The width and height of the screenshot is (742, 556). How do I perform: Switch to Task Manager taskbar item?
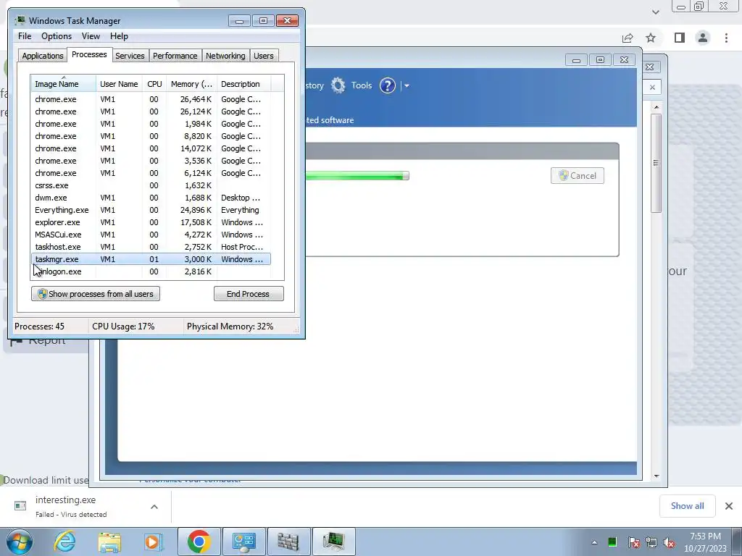point(333,542)
